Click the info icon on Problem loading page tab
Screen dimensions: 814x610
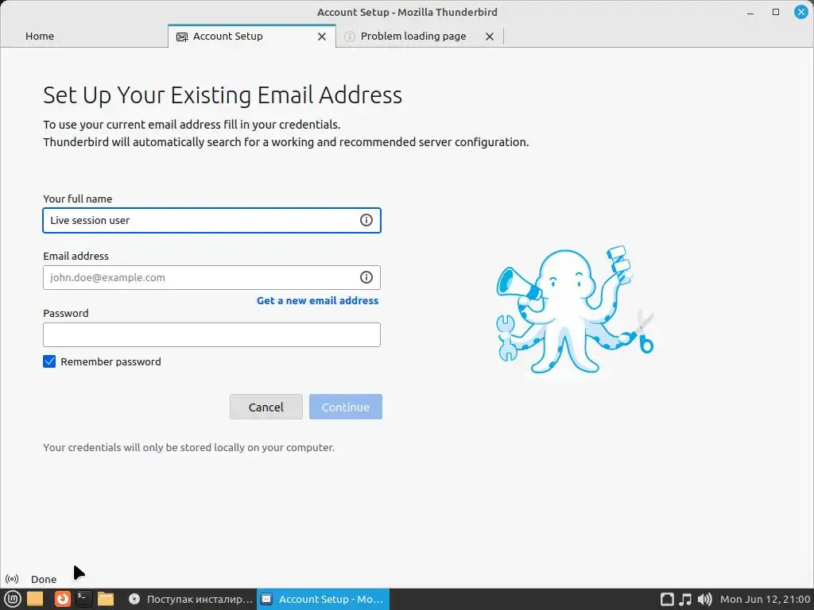[x=350, y=37]
